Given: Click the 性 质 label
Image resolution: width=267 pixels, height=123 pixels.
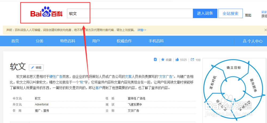Looking at the screenshot, I should pyautogui.click(x=110, y=98).
